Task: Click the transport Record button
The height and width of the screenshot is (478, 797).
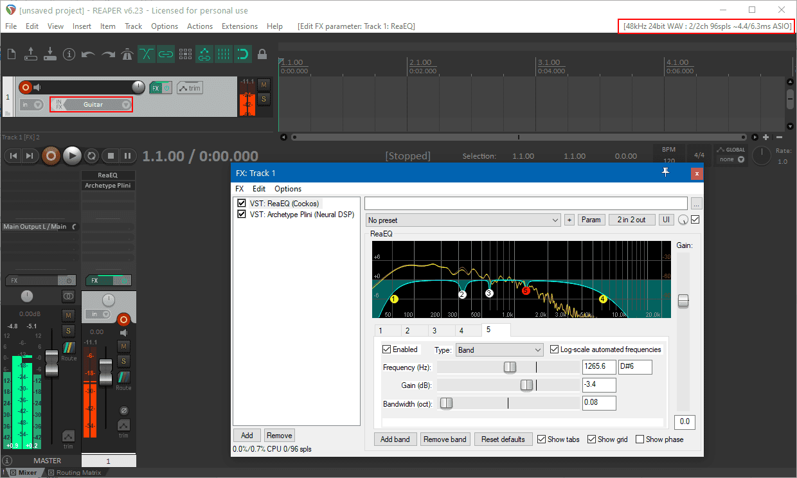Action: point(51,155)
